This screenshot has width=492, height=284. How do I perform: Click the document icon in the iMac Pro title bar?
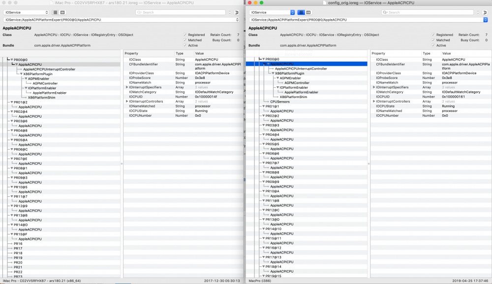52,3
